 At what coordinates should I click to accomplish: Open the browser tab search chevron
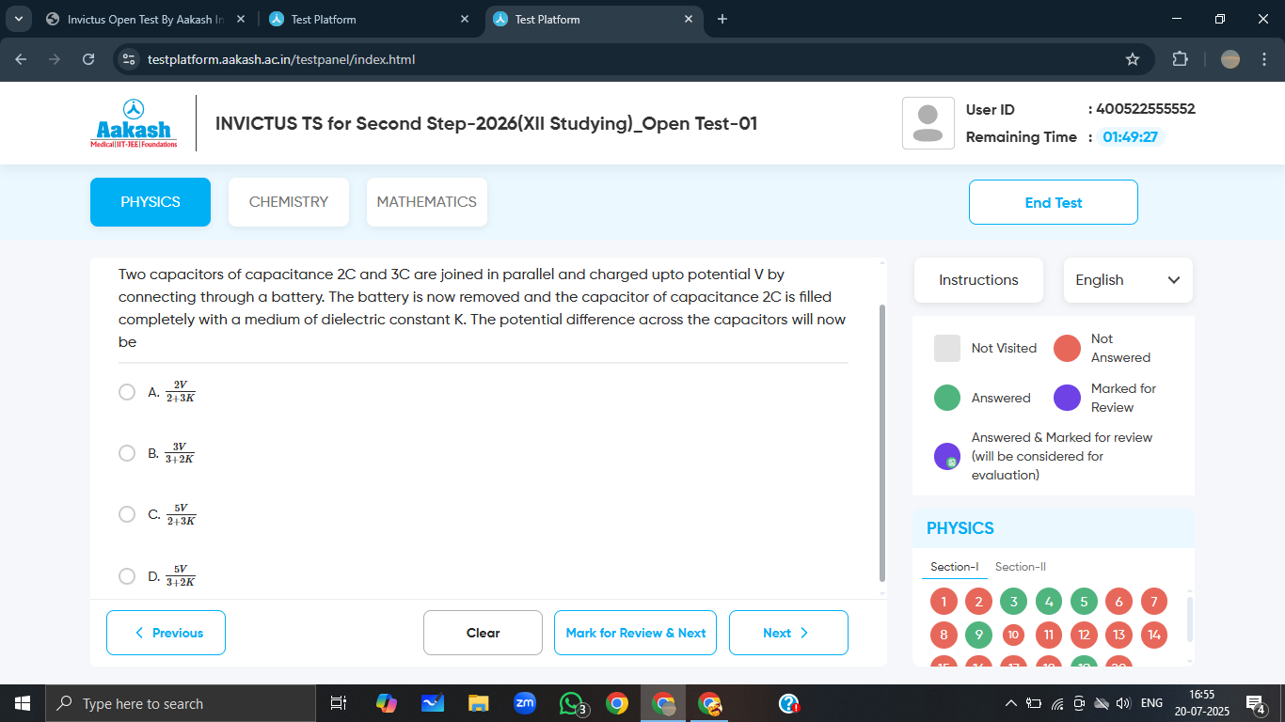[x=19, y=19]
